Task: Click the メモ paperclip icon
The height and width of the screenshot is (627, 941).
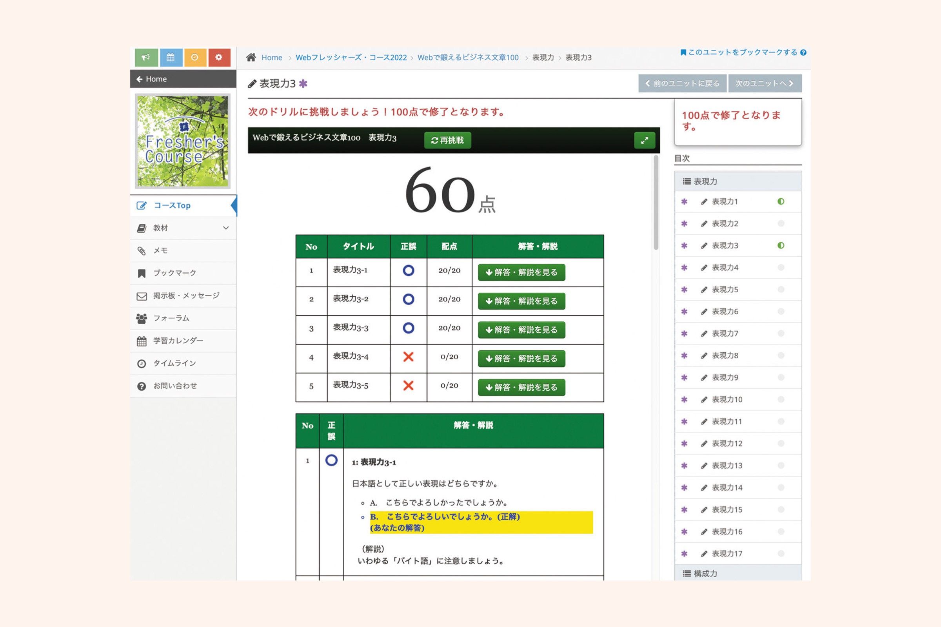Action: coord(142,251)
